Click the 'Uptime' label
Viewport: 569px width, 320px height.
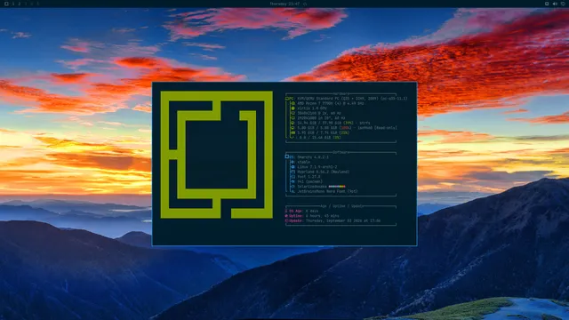tap(295, 216)
